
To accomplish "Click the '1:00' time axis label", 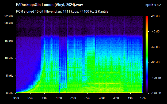I will pyautogui.click(x=45, y=98).
